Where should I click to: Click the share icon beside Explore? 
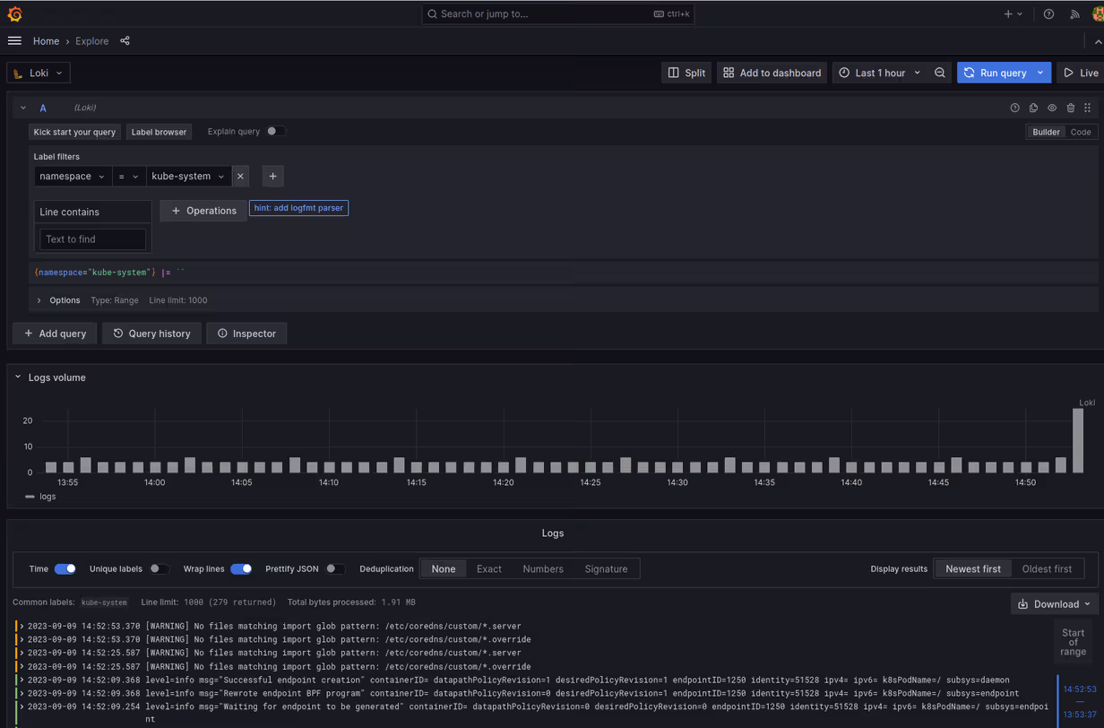(x=125, y=41)
